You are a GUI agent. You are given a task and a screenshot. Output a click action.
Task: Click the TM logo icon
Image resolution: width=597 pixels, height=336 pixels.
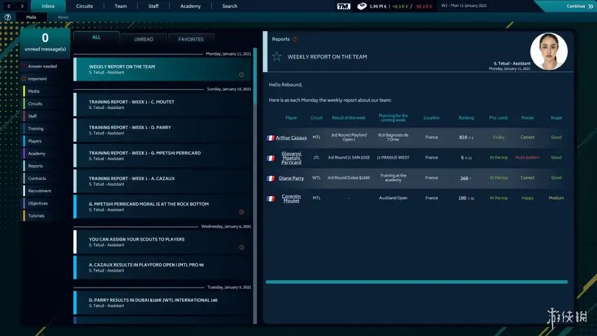343,6
